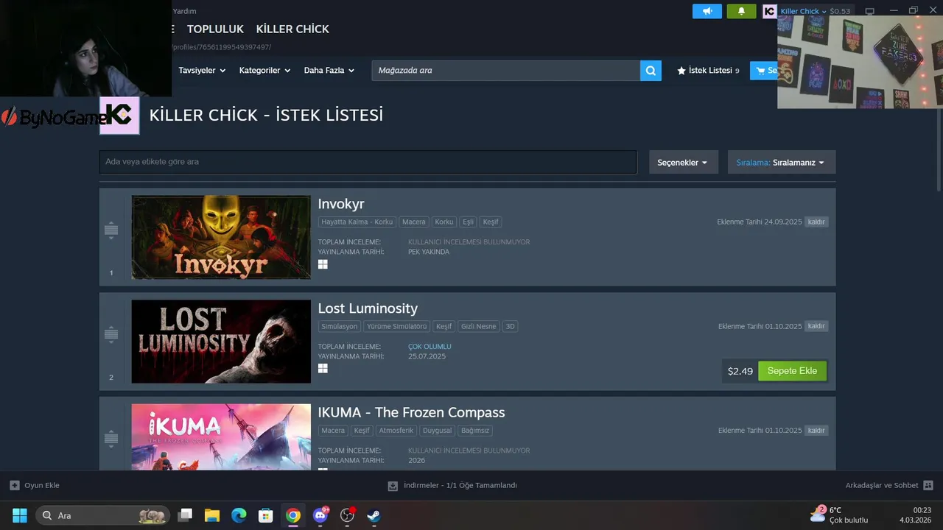Open the Invokyr title link
Screen dimensions: 943x530
[341, 204]
